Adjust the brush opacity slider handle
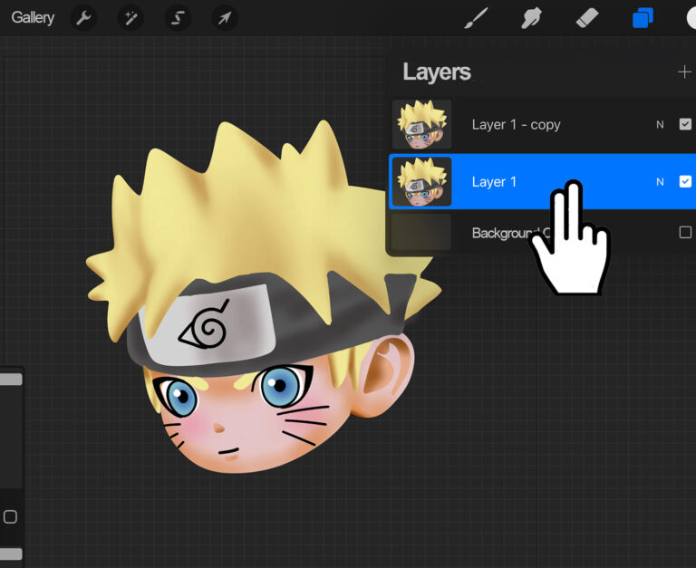Viewport: 696px width, 568px height. [11, 554]
